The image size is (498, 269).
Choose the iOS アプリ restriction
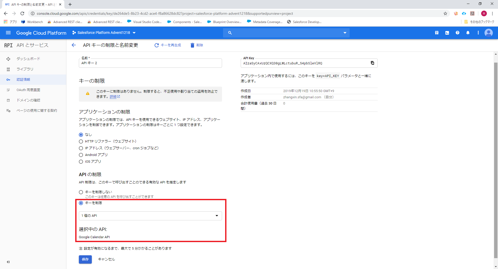81,162
